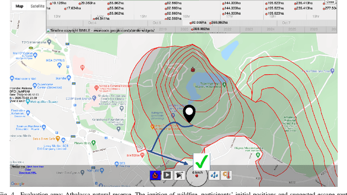
Task: Click the 'Click here then Copy' link
Action: coord(35,168)
